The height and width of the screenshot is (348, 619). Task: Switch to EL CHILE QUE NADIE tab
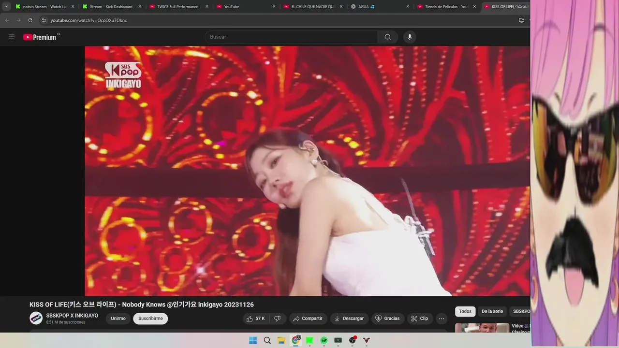point(312,7)
